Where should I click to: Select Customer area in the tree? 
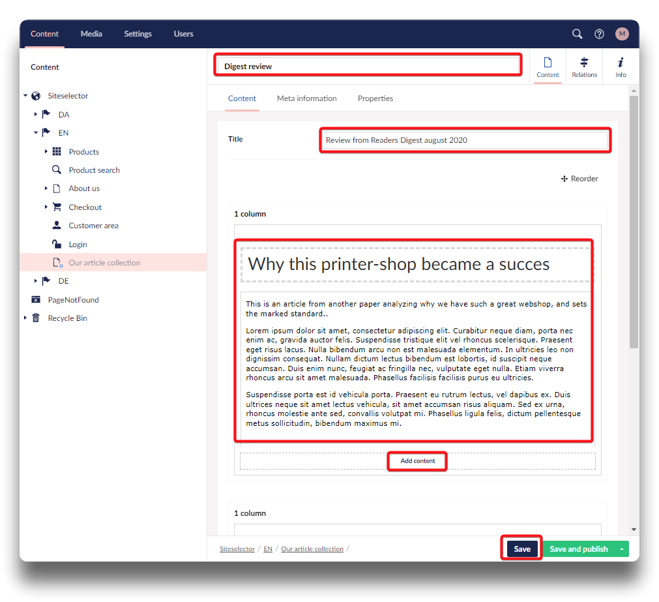click(93, 225)
